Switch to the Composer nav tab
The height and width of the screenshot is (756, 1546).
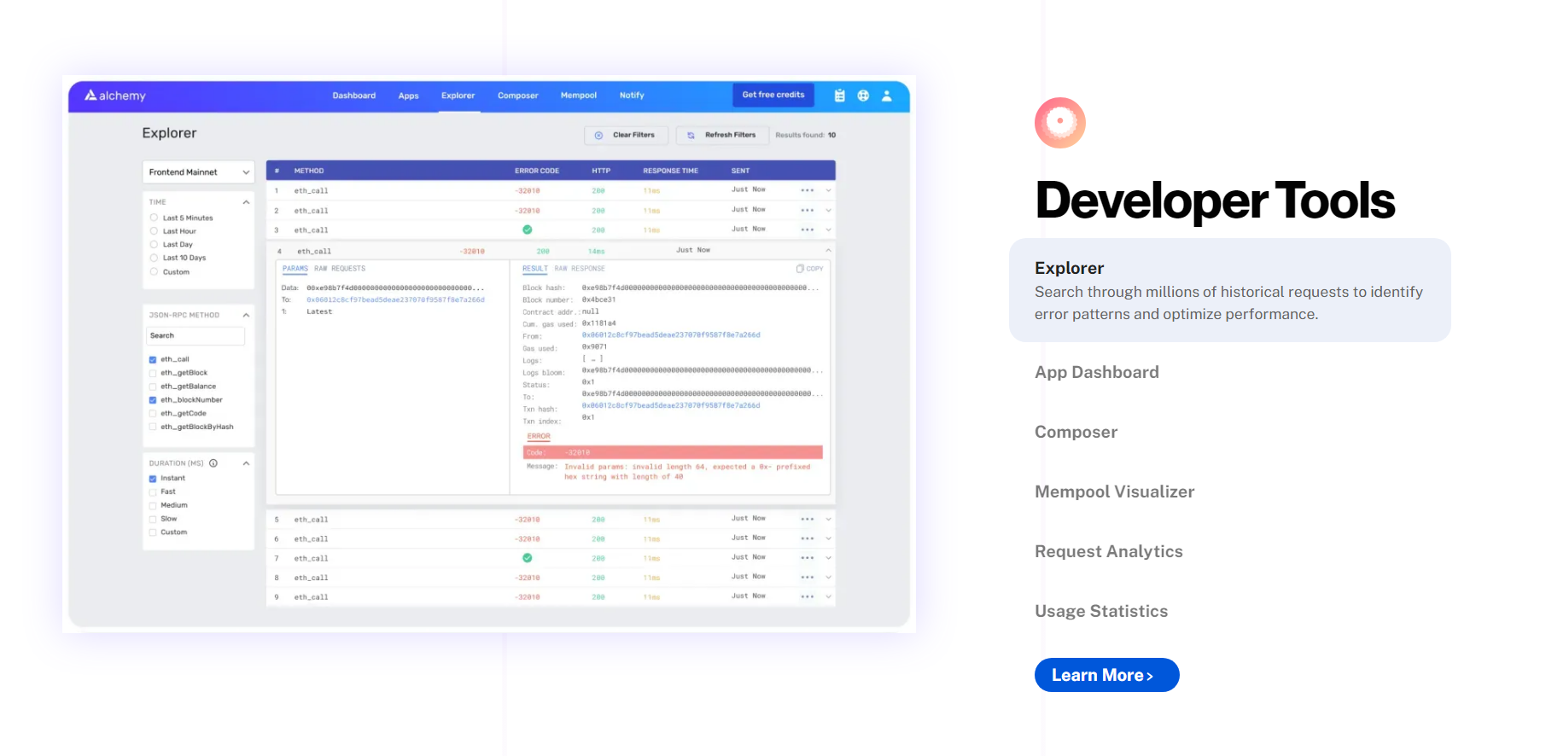[518, 96]
